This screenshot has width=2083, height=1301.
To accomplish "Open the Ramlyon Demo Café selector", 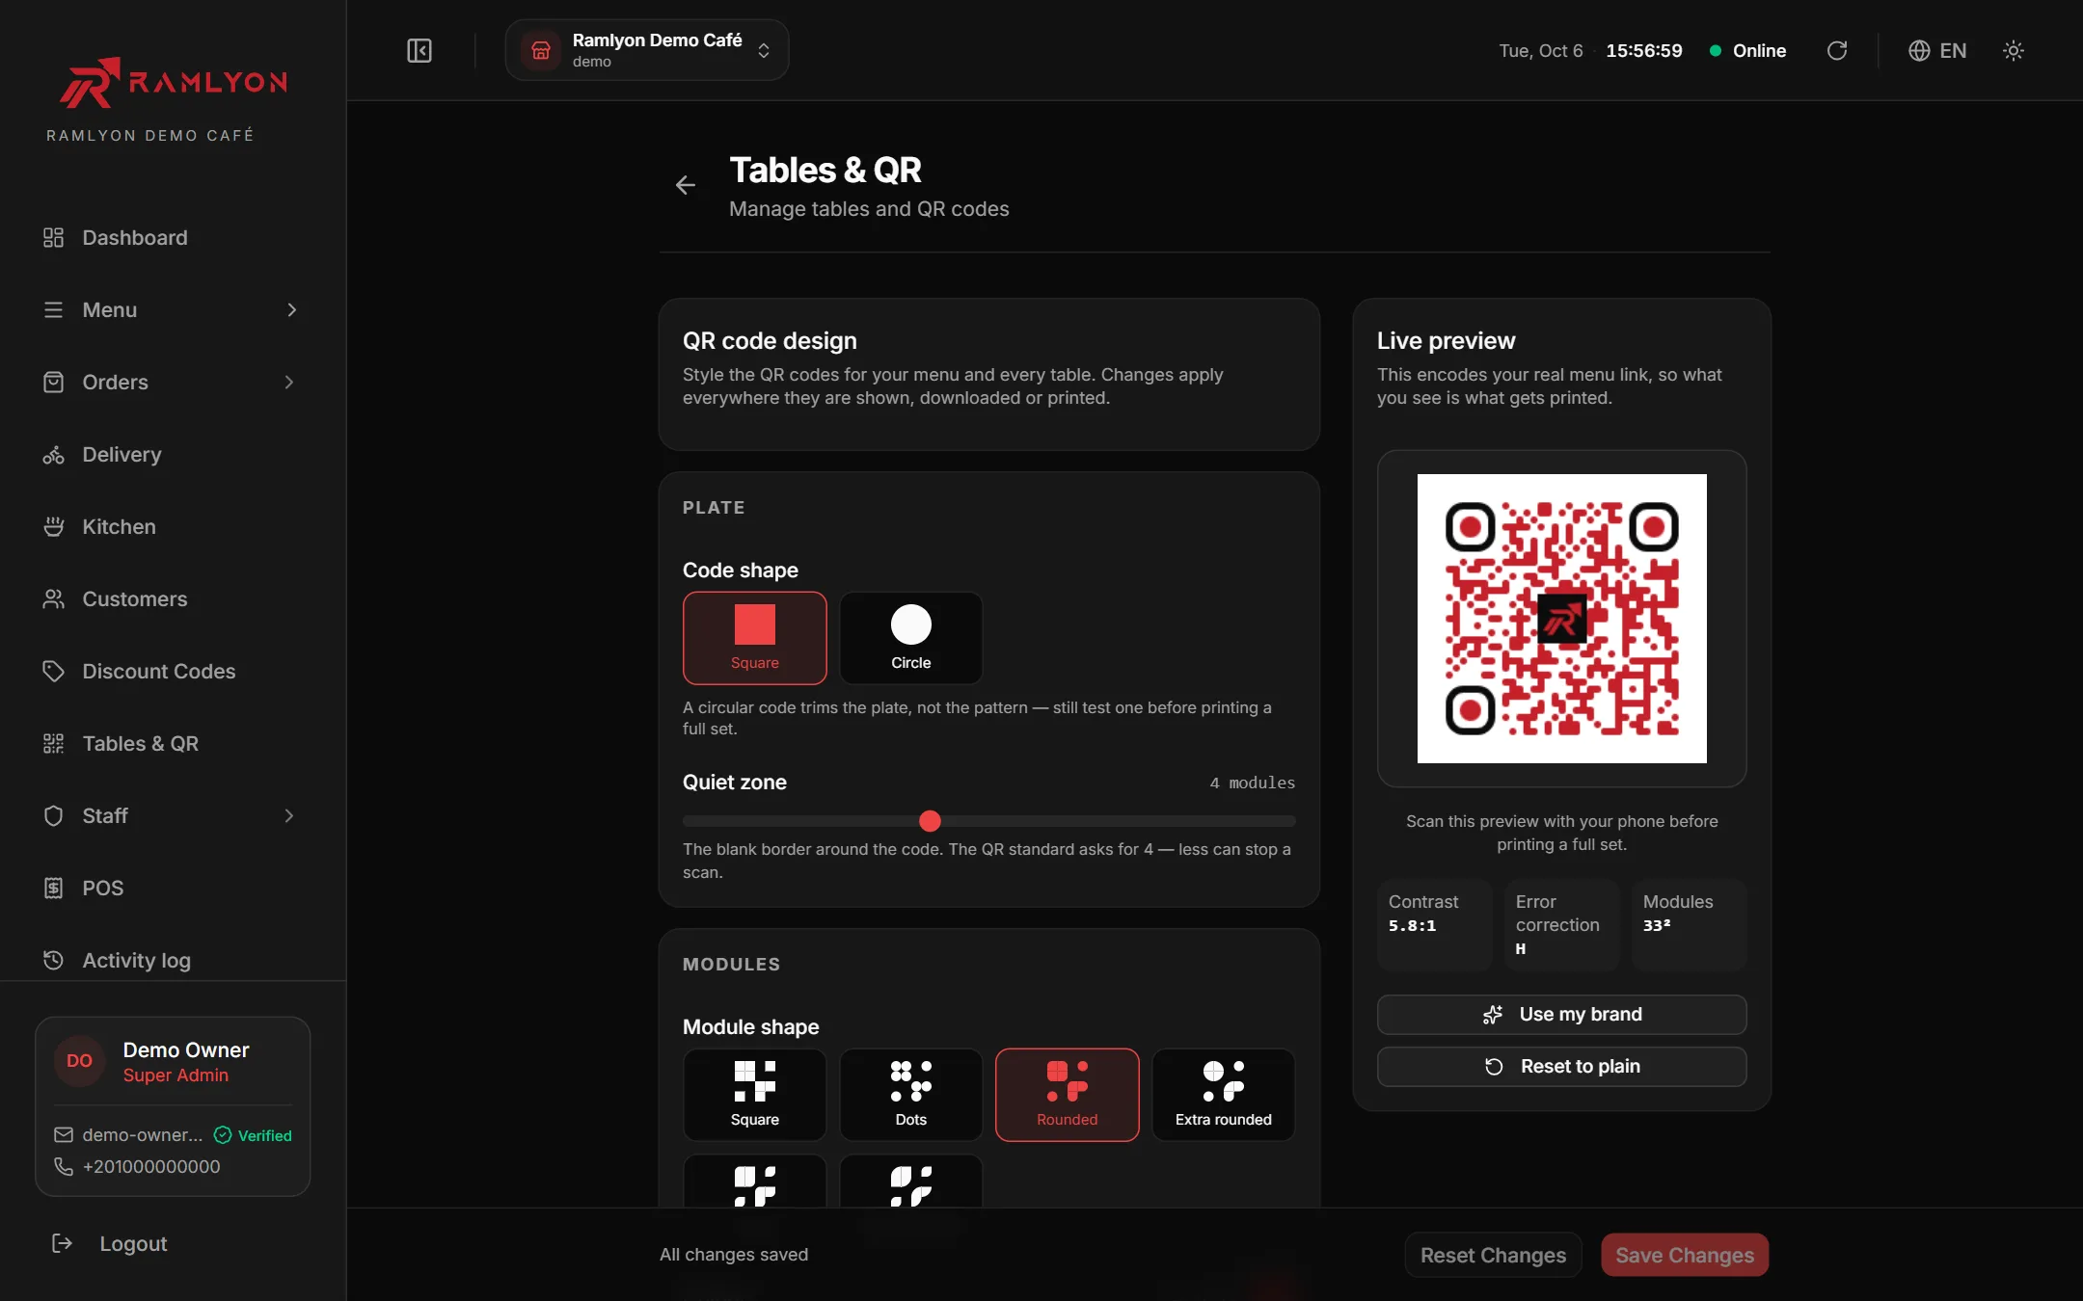I will (646, 50).
